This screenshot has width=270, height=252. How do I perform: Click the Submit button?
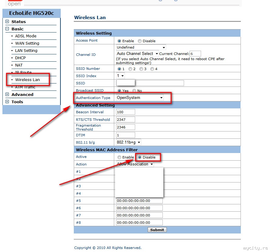pos(157,230)
